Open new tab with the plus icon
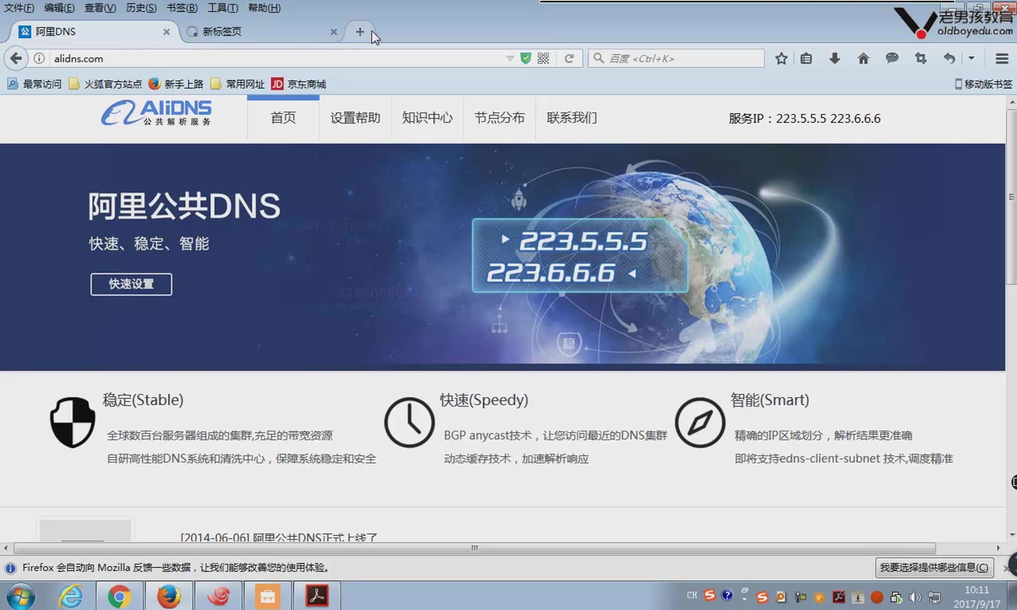Image resolution: width=1017 pixels, height=610 pixels. coord(360,31)
